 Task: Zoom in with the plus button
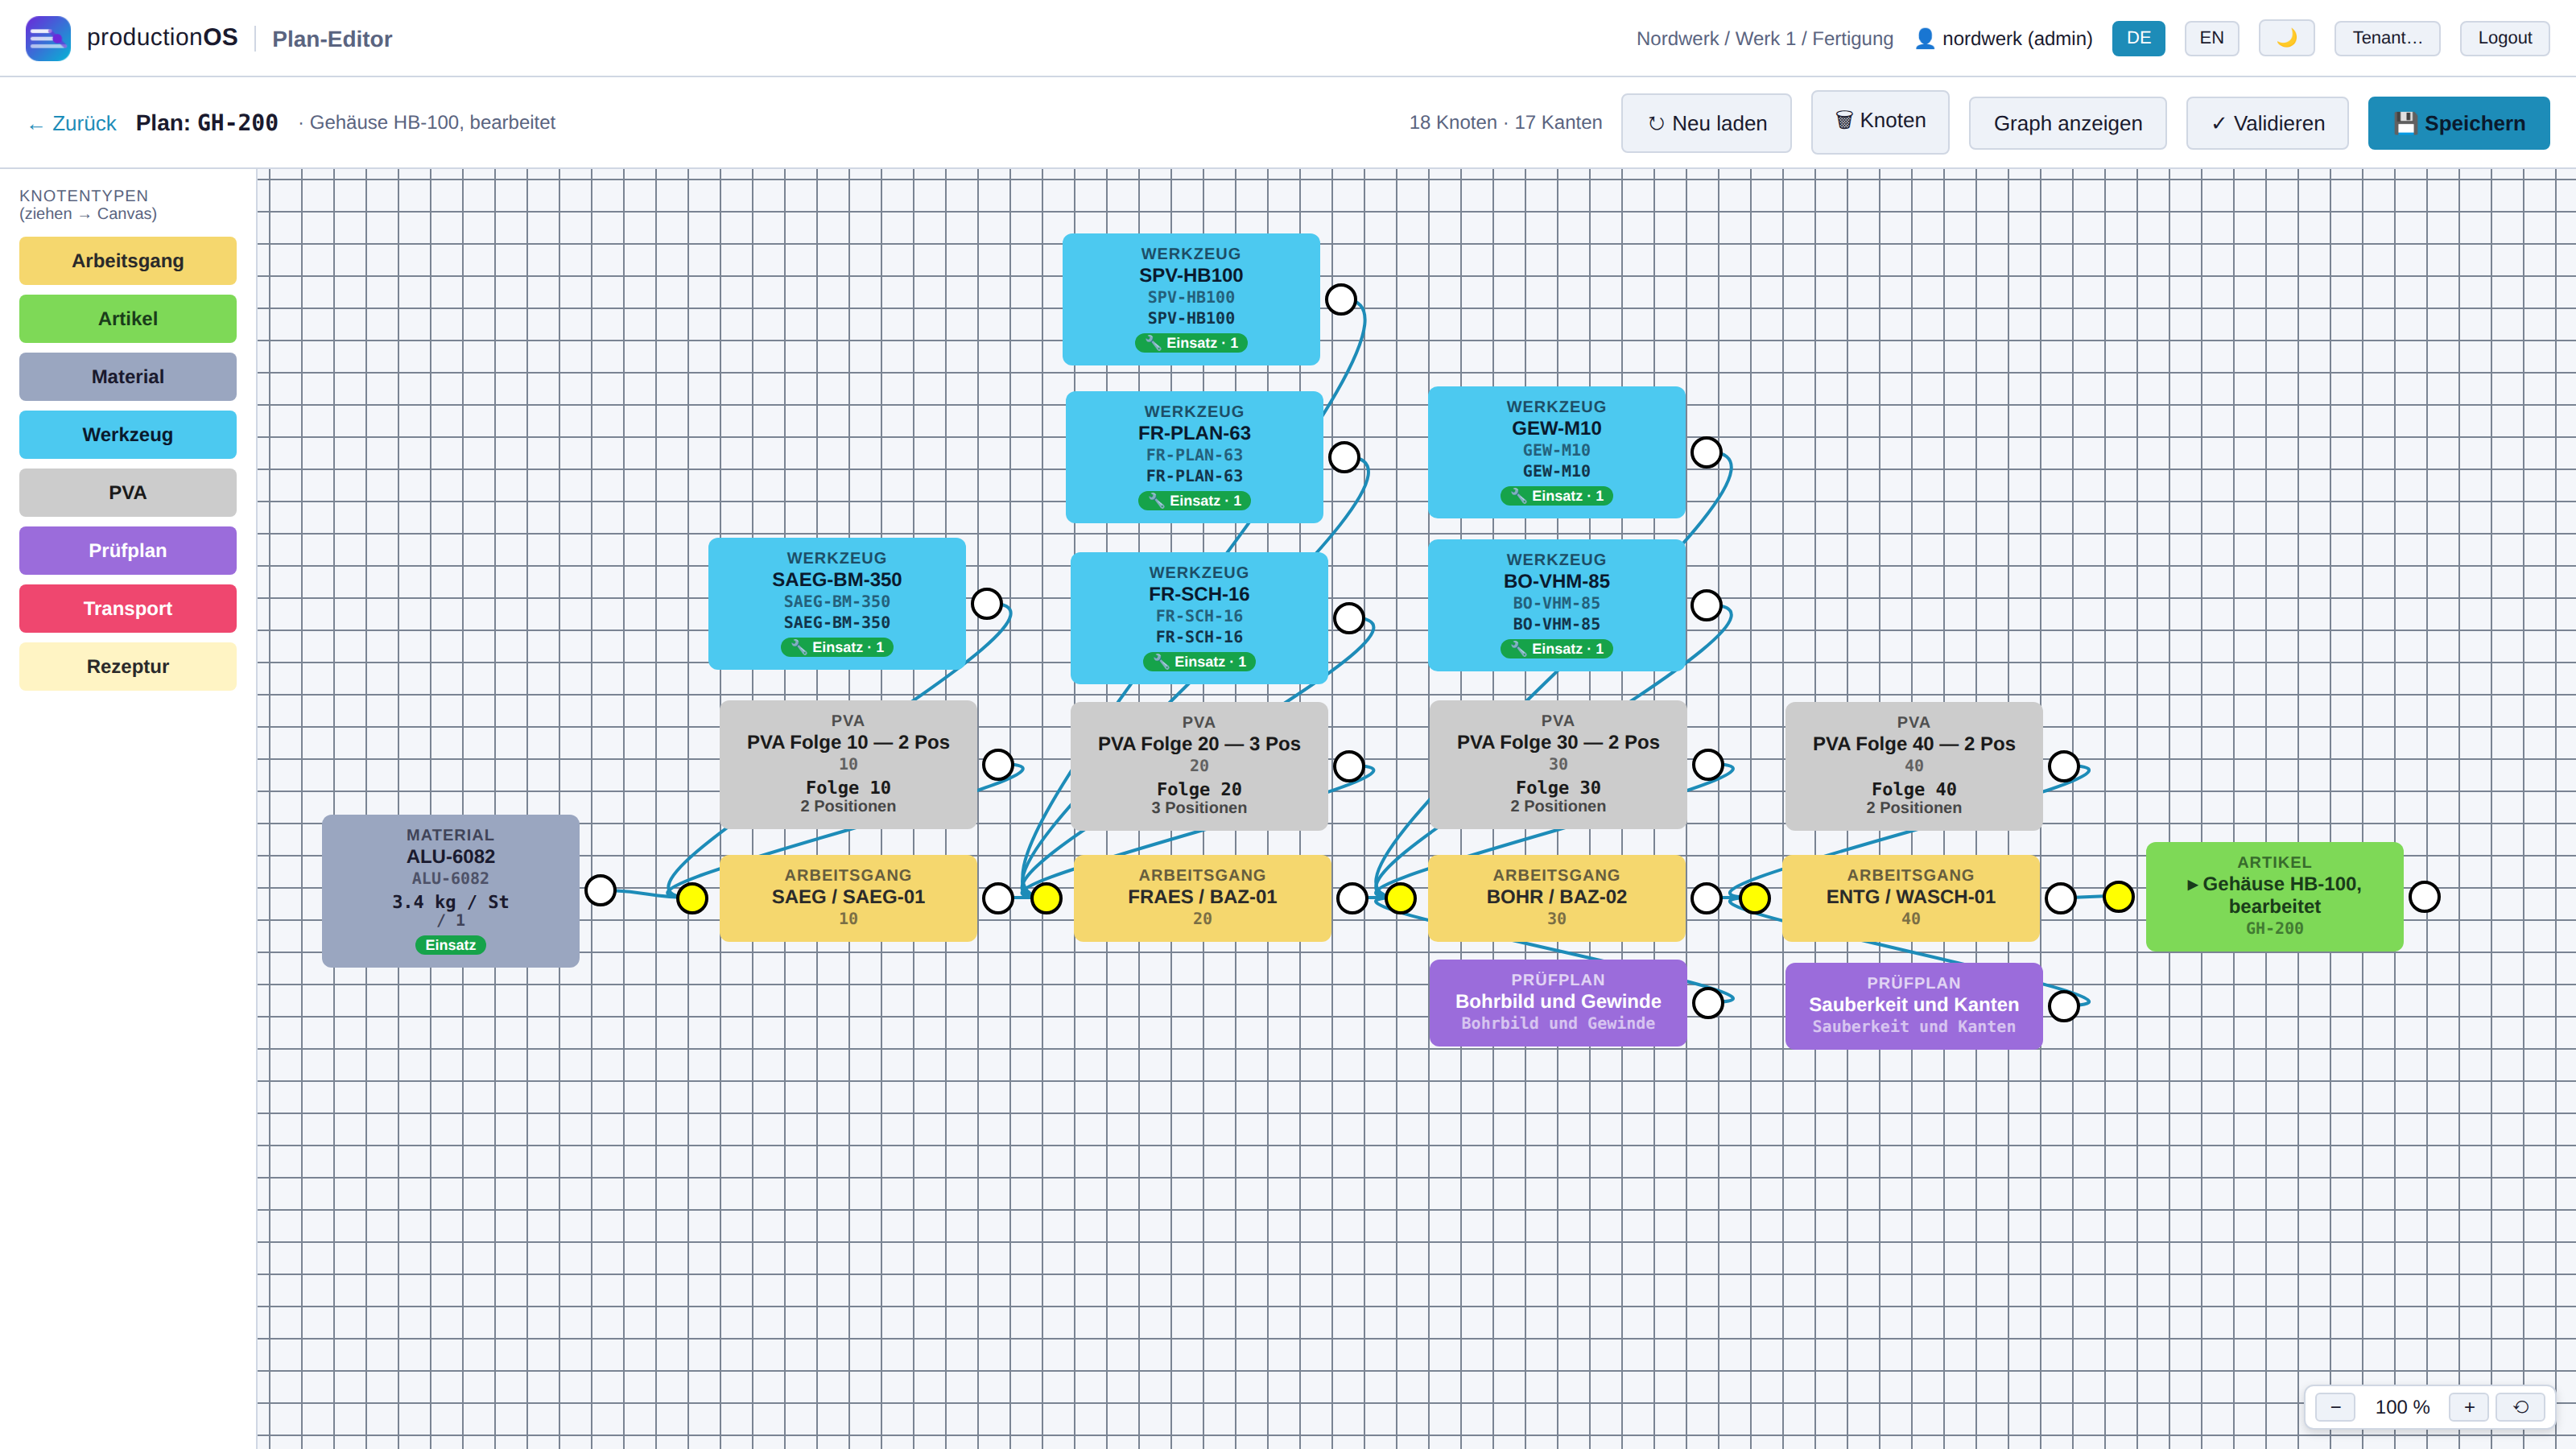[x=2469, y=1407]
